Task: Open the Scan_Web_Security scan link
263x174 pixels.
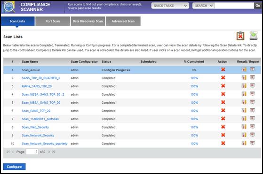Action: click(35, 127)
